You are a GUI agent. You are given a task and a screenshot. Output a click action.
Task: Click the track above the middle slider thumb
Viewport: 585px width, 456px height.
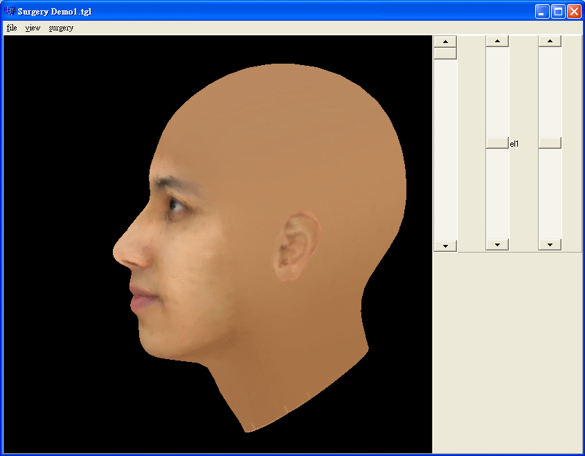[497, 90]
